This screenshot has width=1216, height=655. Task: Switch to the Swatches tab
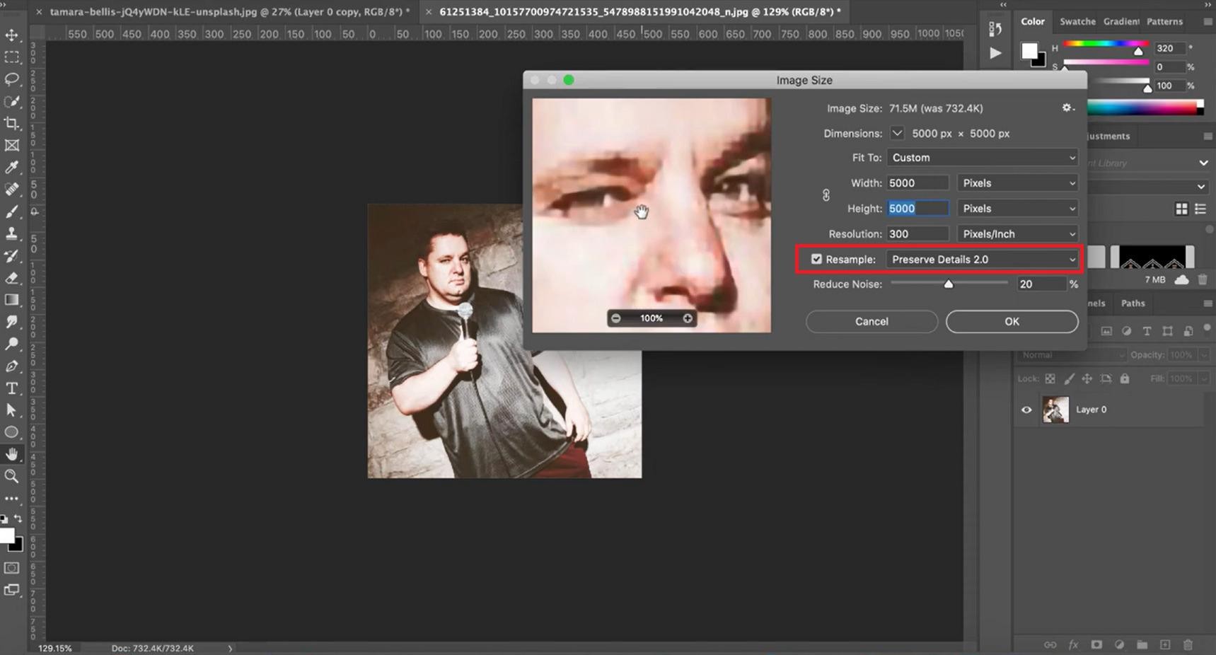(1077, 22)
